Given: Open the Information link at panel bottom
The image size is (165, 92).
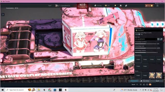Looking at the screenshot, I should (x=134, y=81).
